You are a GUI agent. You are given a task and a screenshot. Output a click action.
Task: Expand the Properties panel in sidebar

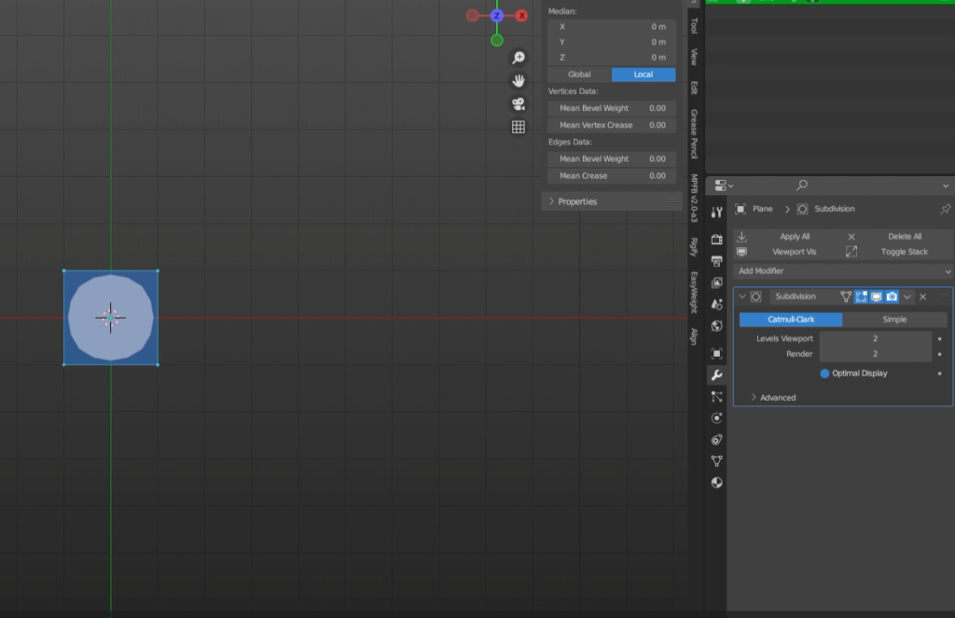[576, 201]
